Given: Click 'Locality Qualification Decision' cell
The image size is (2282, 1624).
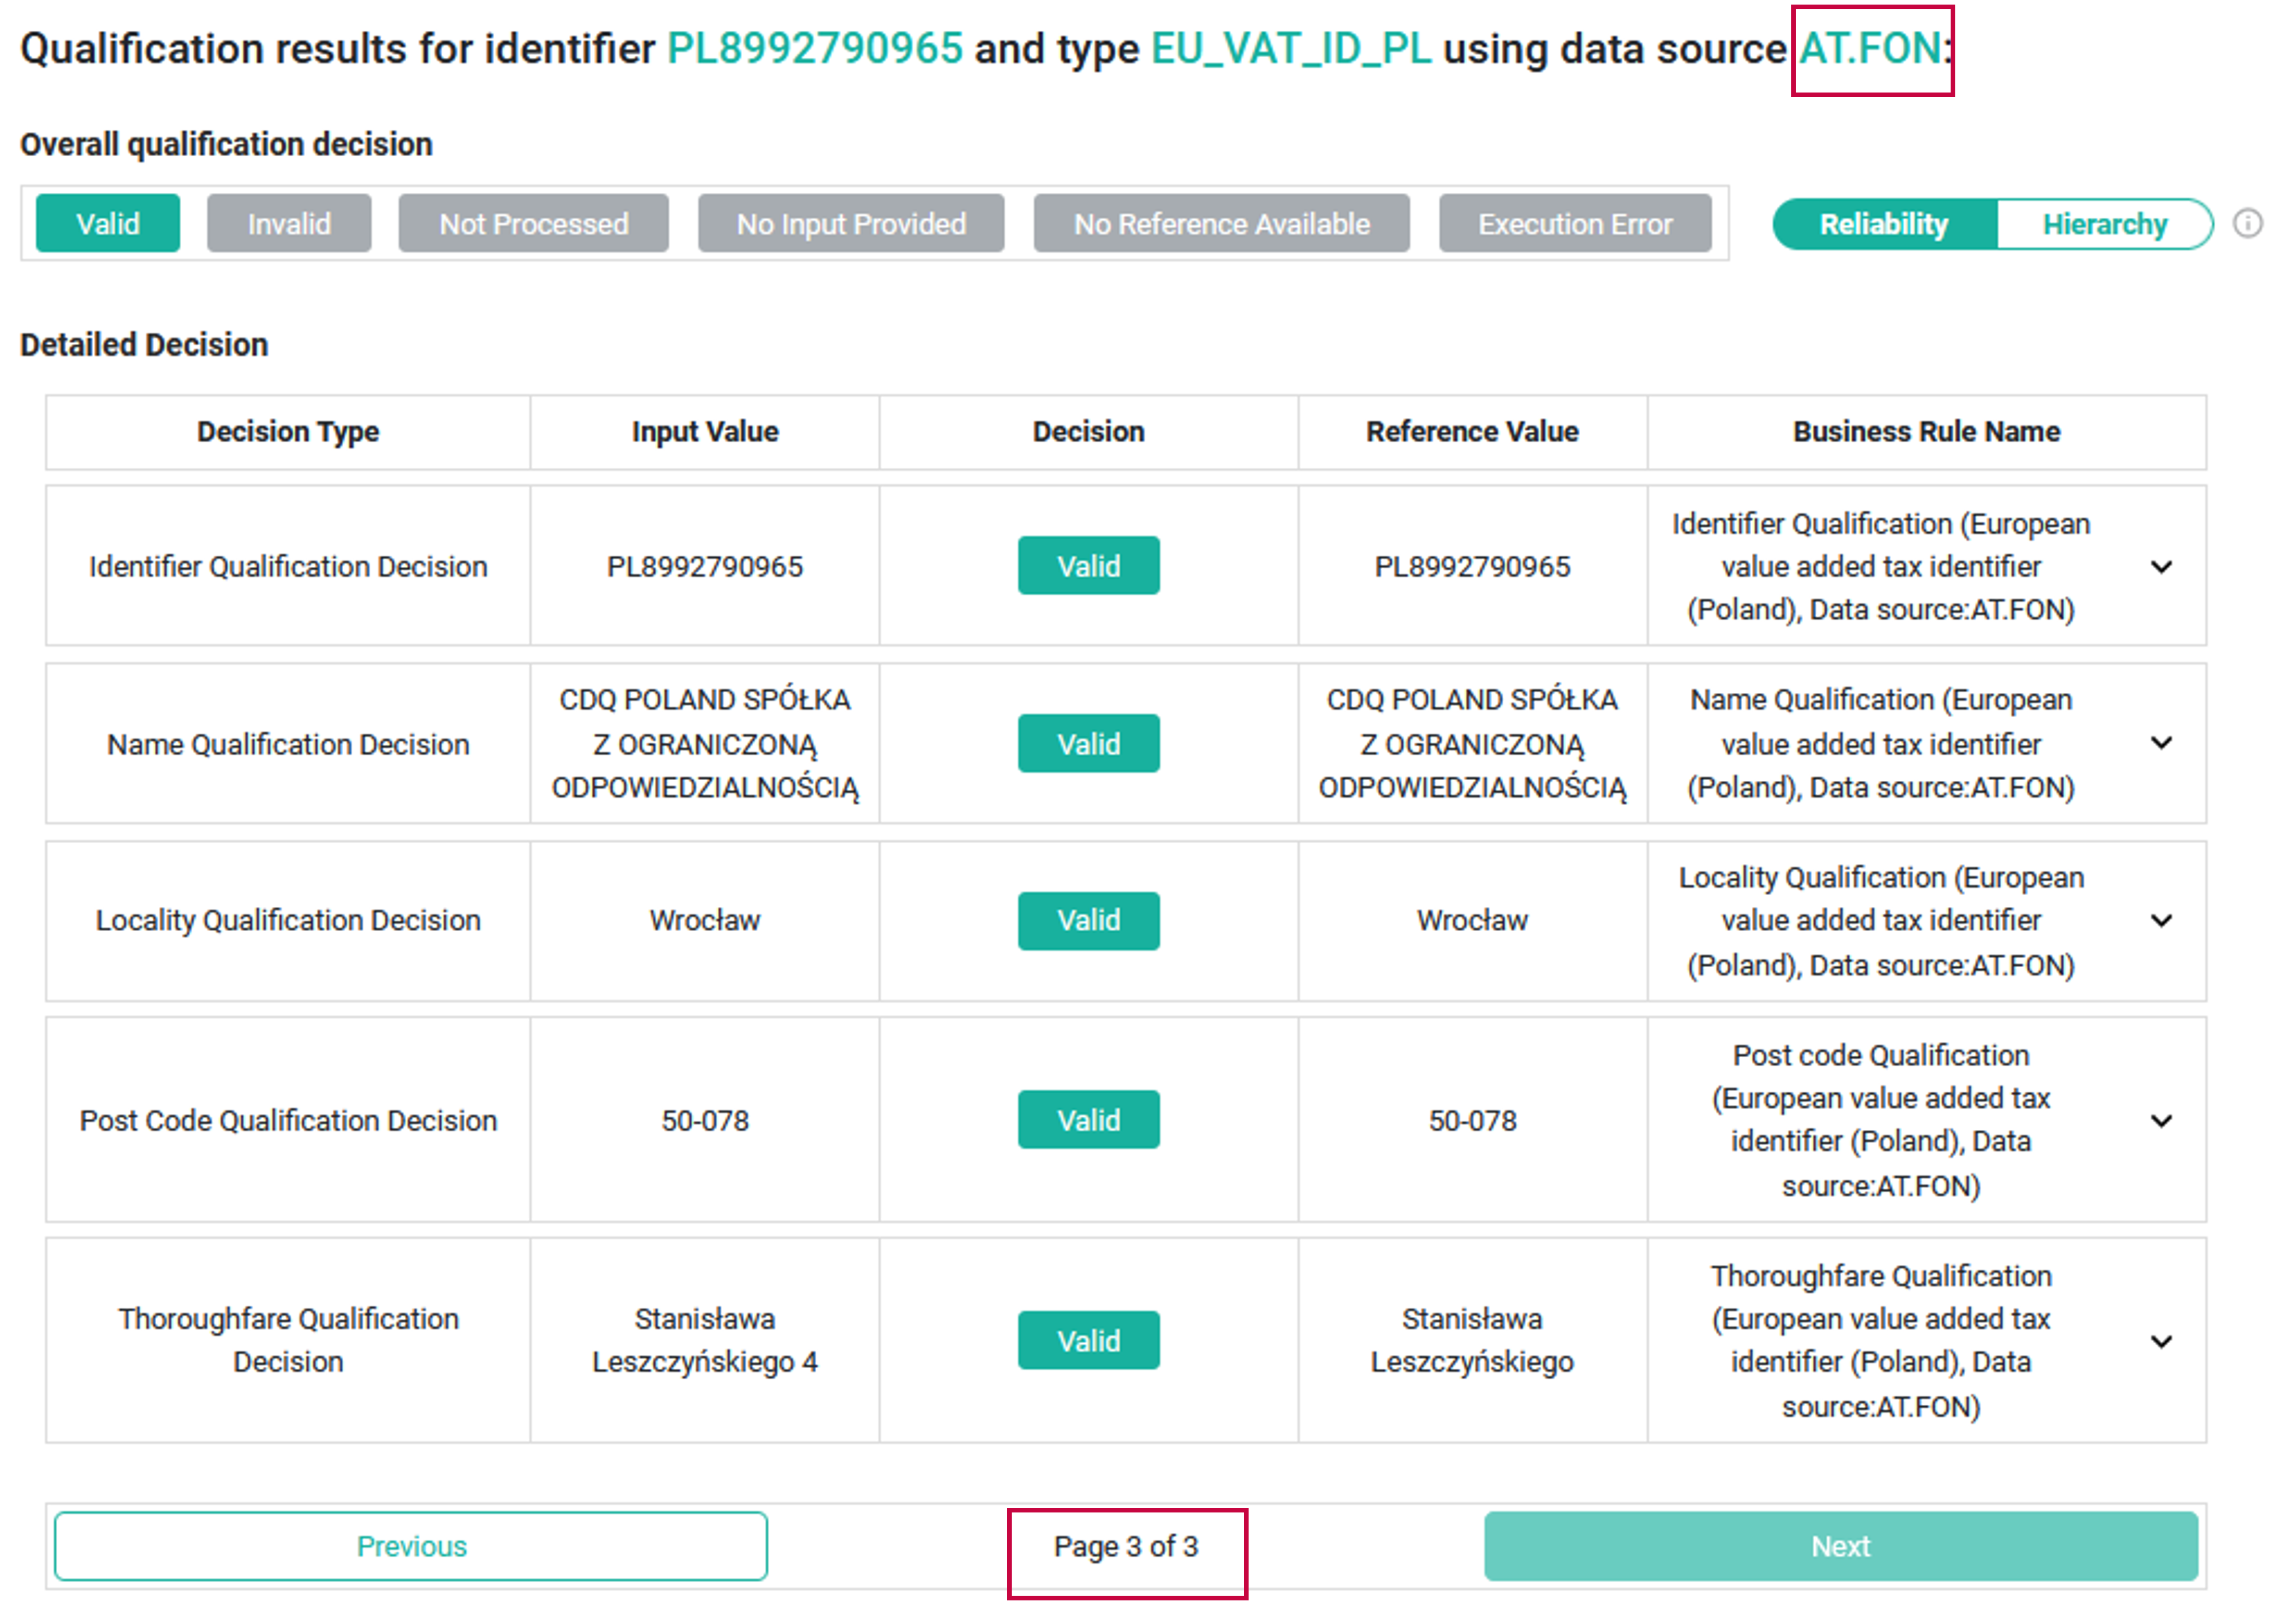Looking at the screenshot, I should tap(288, 921).
